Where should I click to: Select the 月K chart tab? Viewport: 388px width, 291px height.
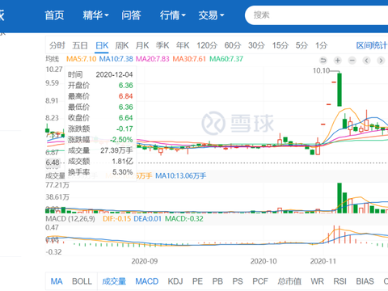tap(142, 45)
